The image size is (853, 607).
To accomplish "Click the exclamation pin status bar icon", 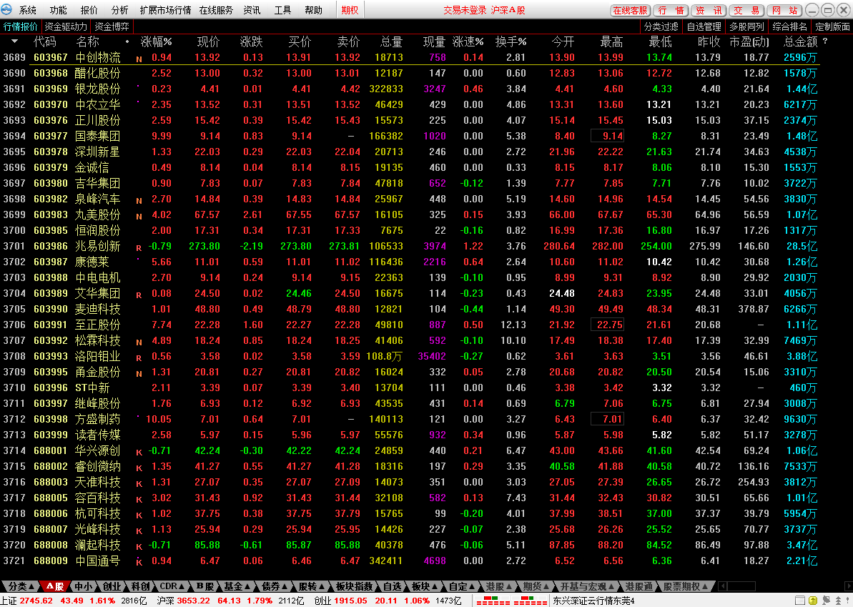I will [847, 601].
